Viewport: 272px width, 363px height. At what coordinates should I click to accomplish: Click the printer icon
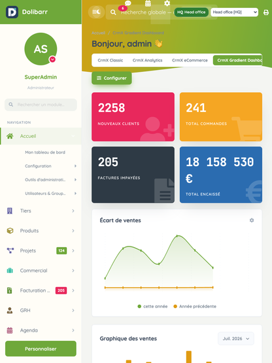tap(266, 12)
